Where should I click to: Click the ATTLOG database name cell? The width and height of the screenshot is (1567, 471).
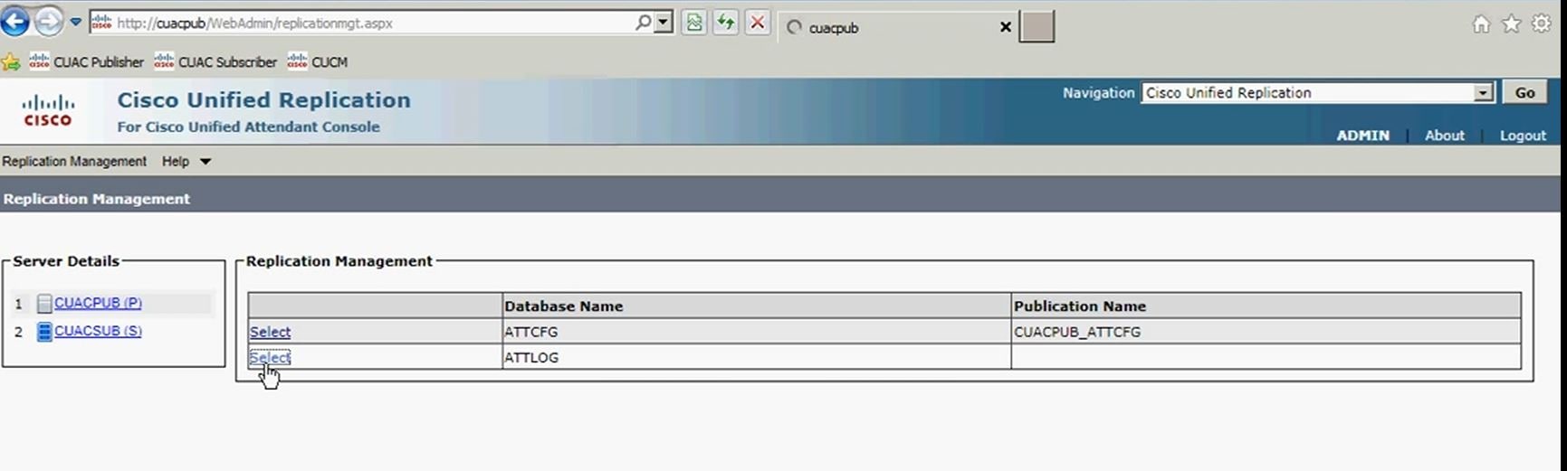tap(756, 357)
